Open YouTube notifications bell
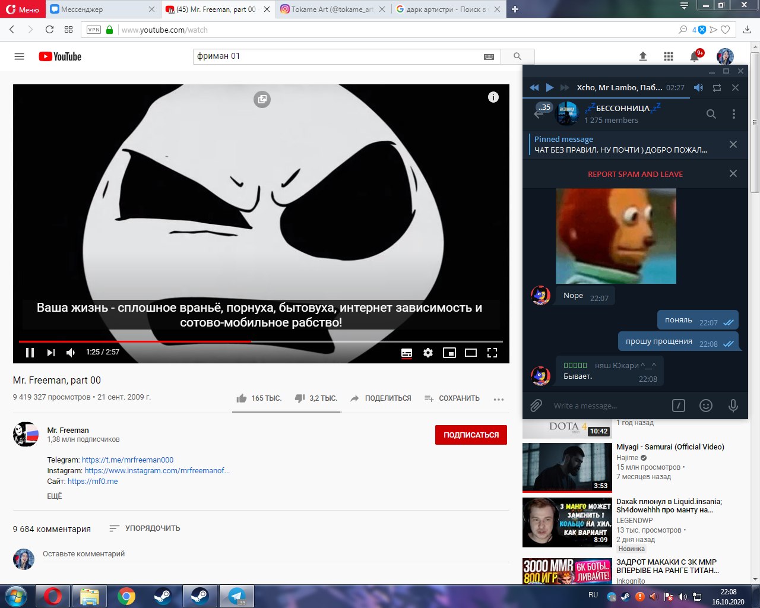The height and width of the screenshot is (608, 760). tap(694, 56)
